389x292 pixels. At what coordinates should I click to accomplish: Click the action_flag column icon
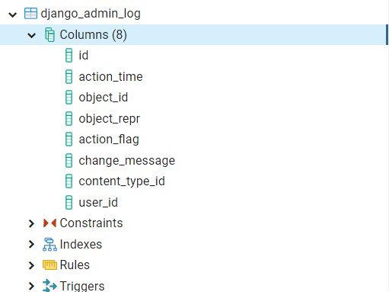click(69, 140)
